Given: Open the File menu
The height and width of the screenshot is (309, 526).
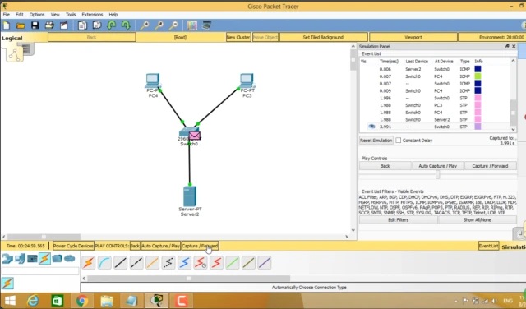Looking at the screenshot, I should [x=7, y=15].
